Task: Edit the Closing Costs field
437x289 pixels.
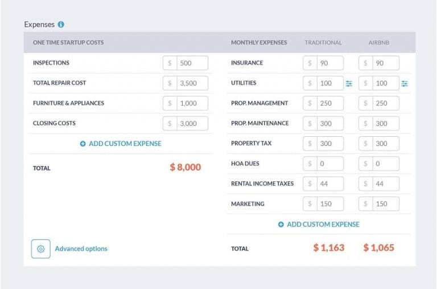Action: [x=192, y=123]
